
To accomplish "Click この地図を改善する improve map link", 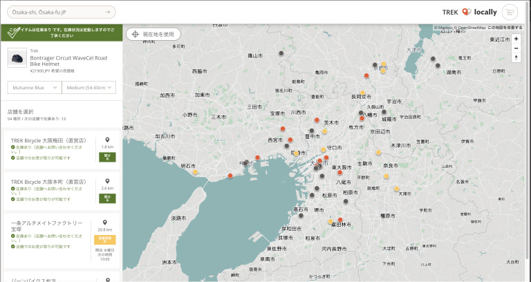I will click(506, 28).
